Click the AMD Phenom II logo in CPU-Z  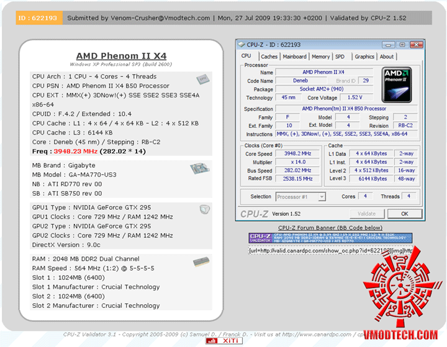[x=397, y=84]
